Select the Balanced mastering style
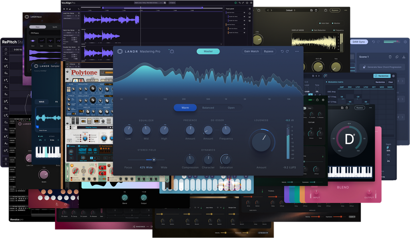 [x=208, y=108]
